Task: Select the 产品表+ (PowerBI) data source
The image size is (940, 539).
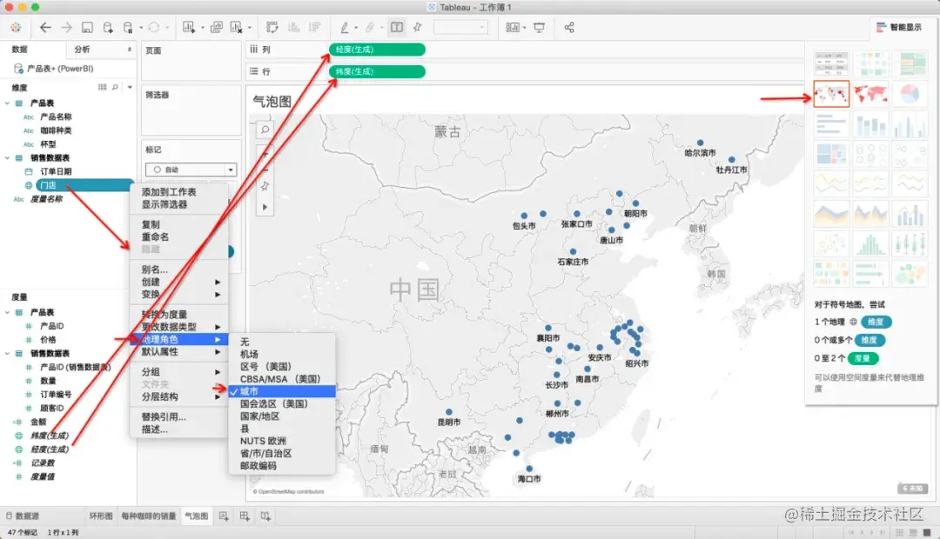Action: click(60, 69)
